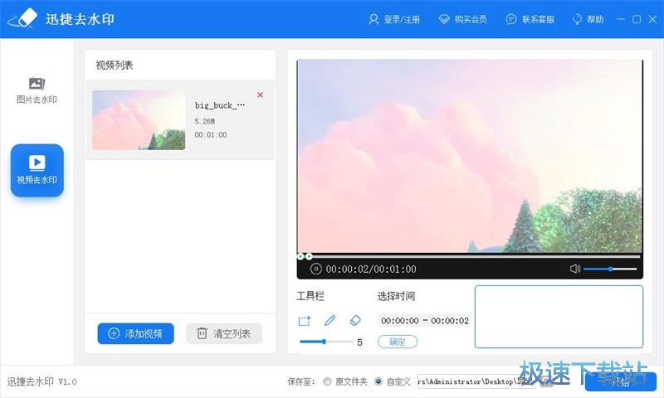
Task: Click the video progress bar
Action: [x=470, y=256]
